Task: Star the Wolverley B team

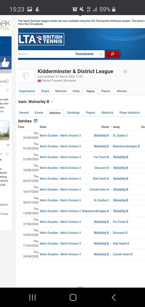Action: [52, 102]
